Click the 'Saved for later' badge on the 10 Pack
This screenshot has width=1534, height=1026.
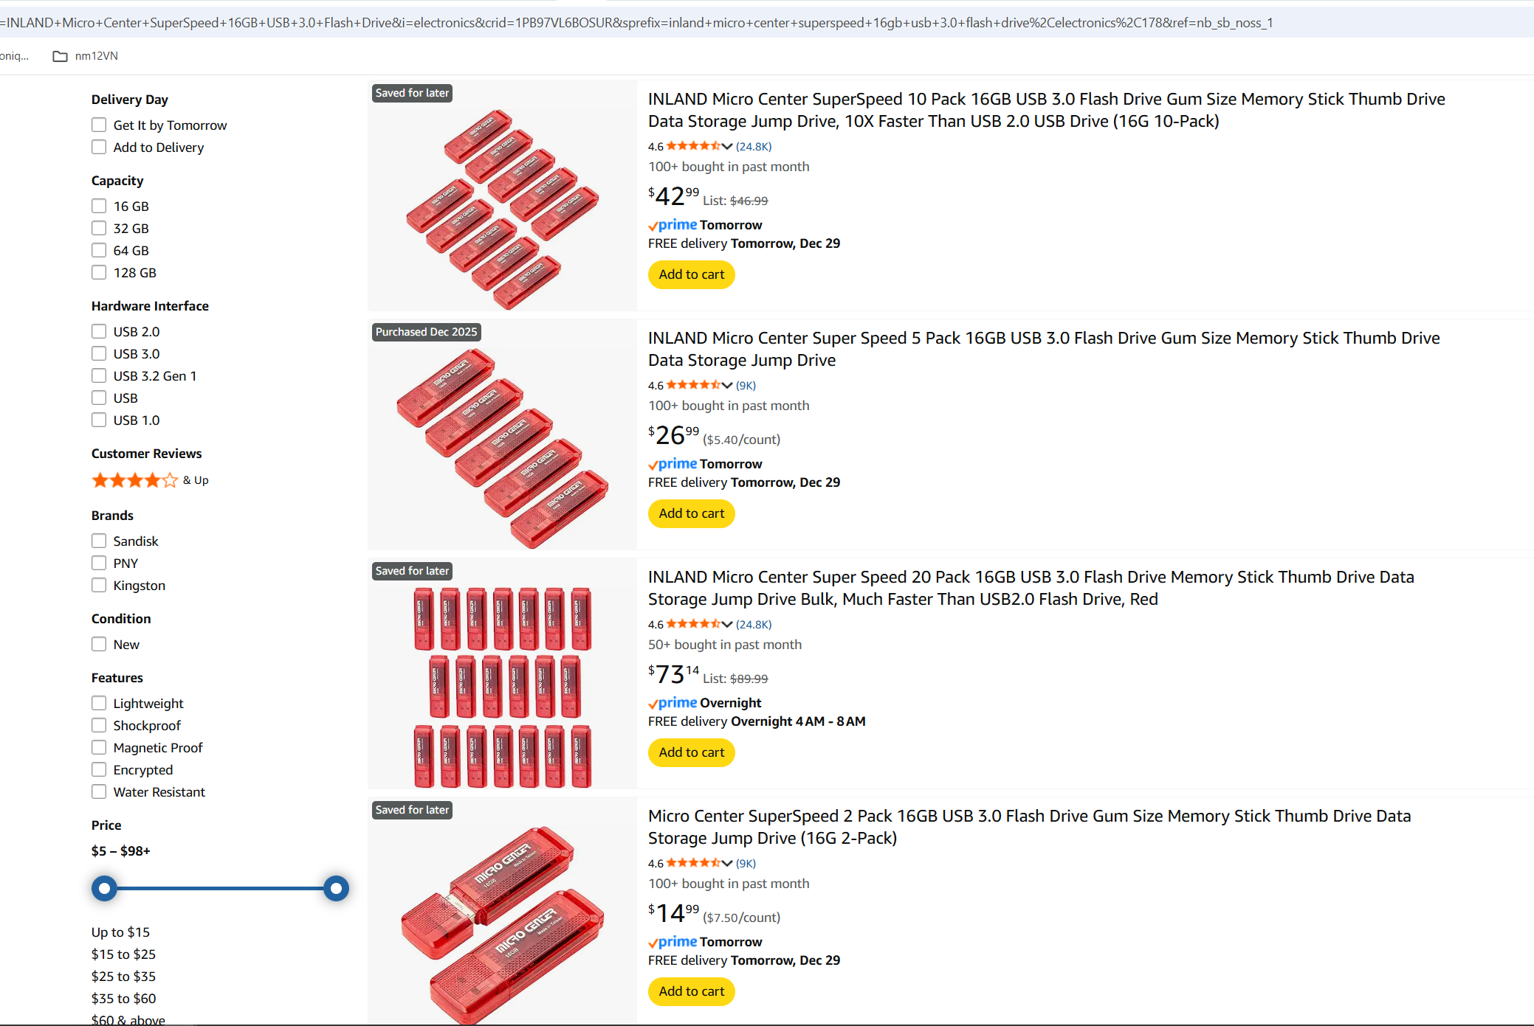412,93
